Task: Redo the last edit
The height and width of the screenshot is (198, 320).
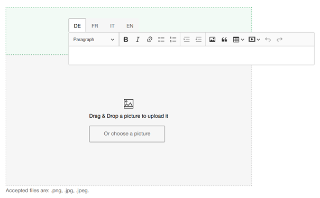Action: click(279, 39)
